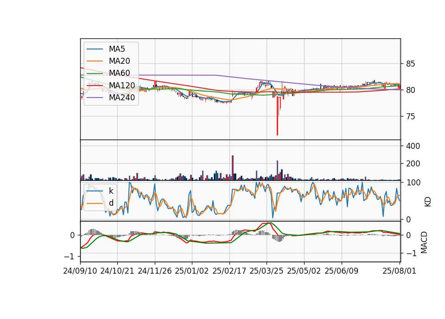Click the 400 volume axis label

413,146
